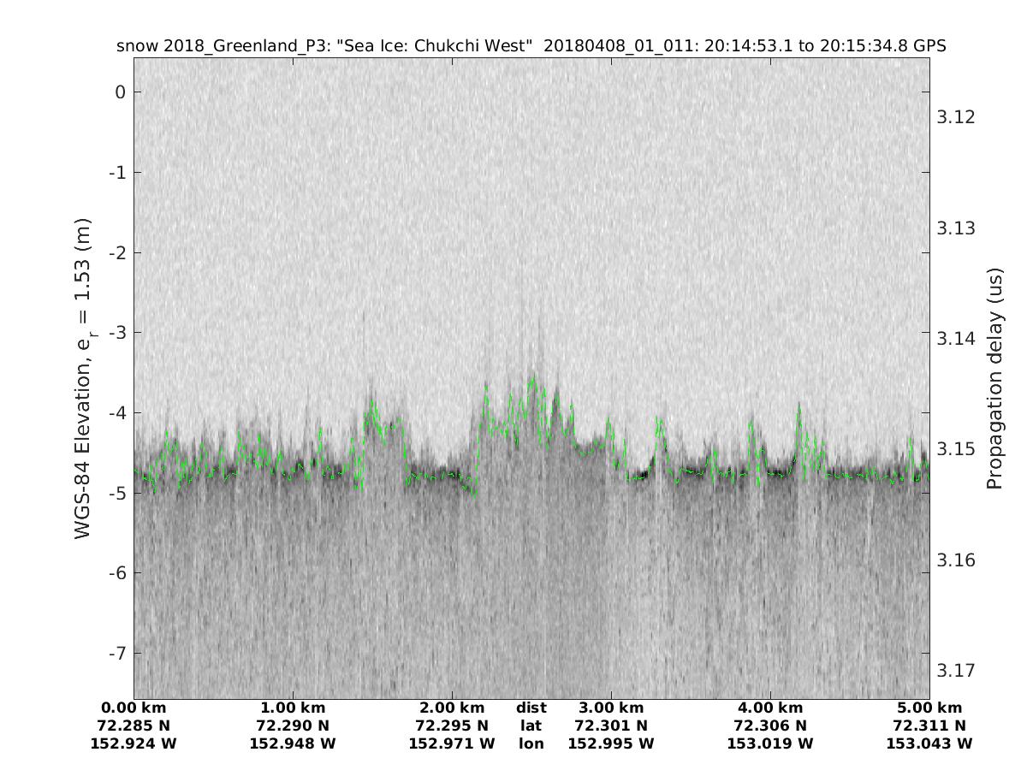The image size is (1027, 770).
Task: Click the 152.971 W longitude label
Action: (452, 744)
